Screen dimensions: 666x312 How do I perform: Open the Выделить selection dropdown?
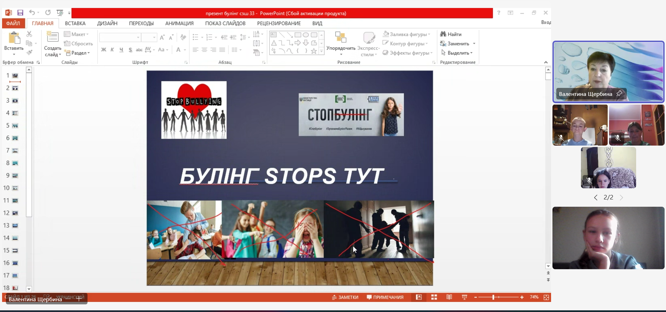coord(457,53)
